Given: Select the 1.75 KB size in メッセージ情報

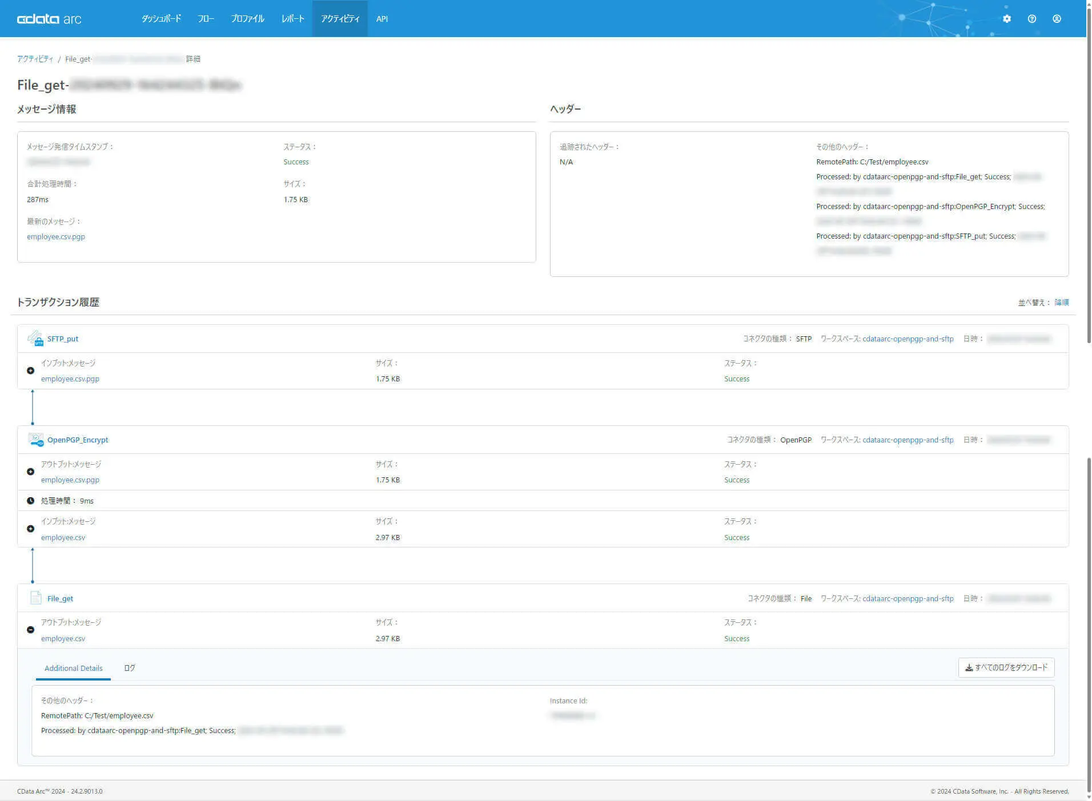Looking at the screenshot, I should pos(296,199).
